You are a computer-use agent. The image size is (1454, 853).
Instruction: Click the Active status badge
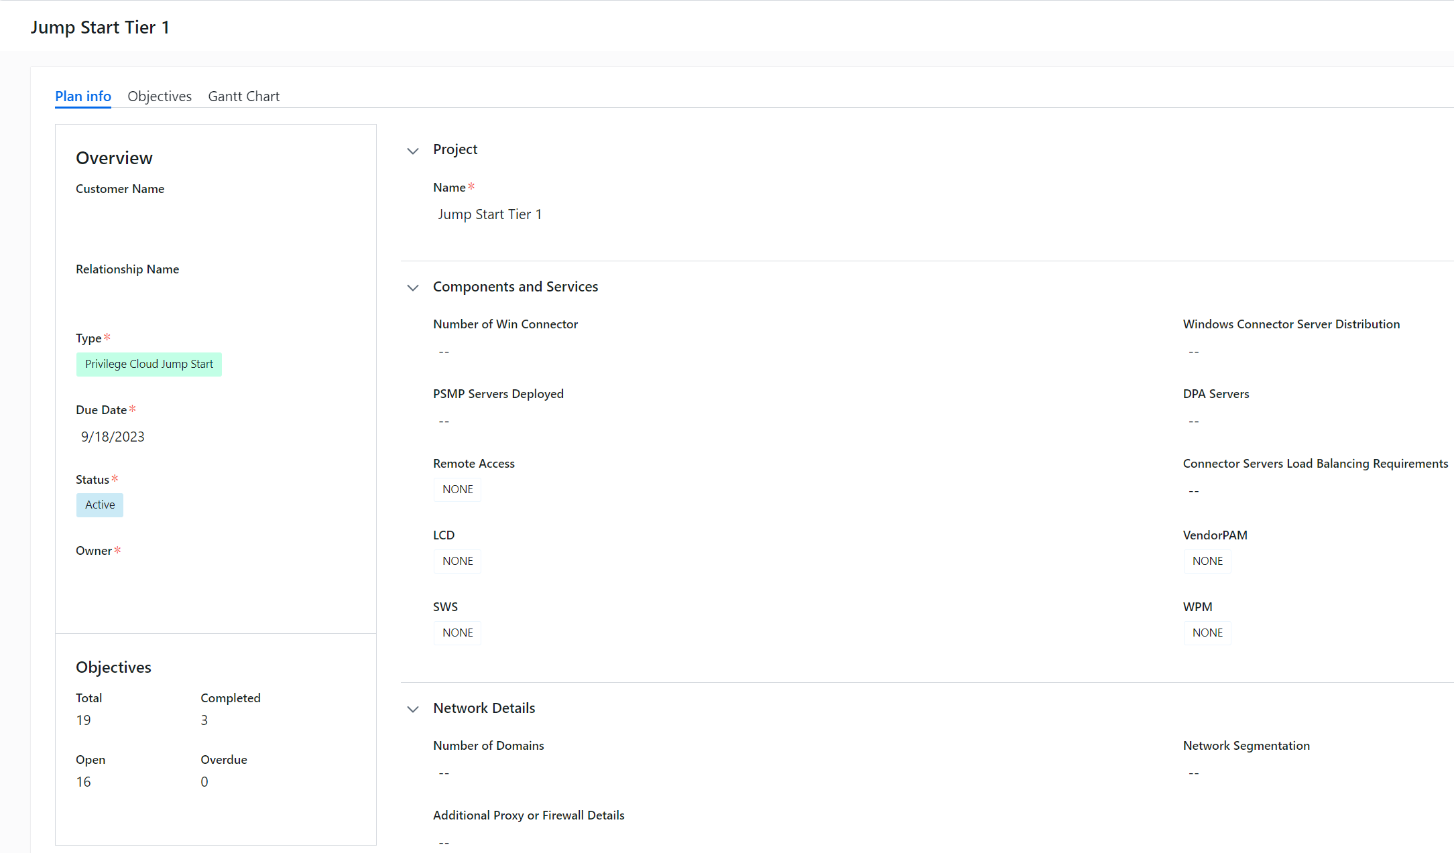(99, 505)
